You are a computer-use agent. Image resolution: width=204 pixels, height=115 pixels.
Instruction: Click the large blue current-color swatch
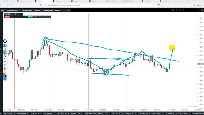[5, 78]
